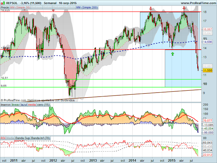This screenshot has height=163, width=217.
Task: Select the Precio indicator label
Action: (5, 7)
